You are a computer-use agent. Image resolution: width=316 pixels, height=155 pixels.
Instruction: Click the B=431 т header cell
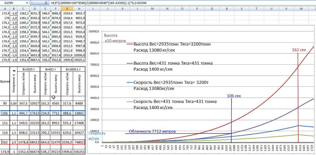51,69
